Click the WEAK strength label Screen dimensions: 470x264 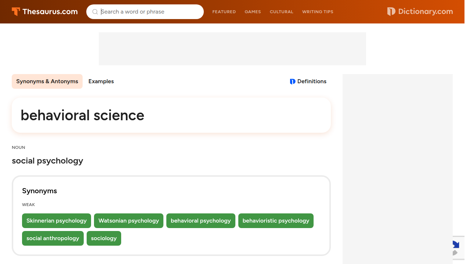click(x=29, y=205)
